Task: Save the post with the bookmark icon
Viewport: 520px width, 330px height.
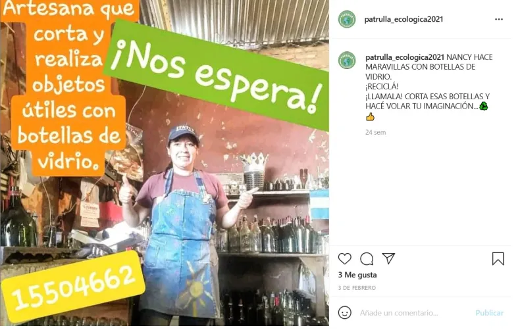Action: tap(498, 259)
